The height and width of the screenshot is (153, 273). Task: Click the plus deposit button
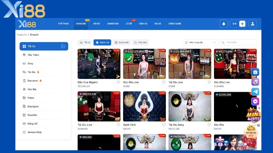pos(242,24)
